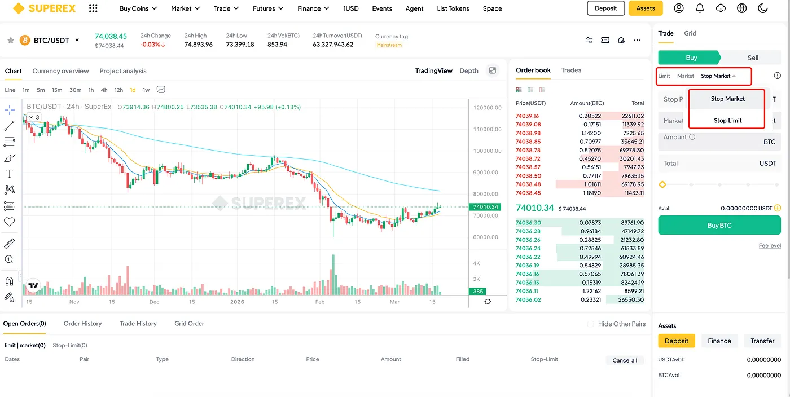
Task: Open the trading preferences sliders icon
Action: click(589, 40)
